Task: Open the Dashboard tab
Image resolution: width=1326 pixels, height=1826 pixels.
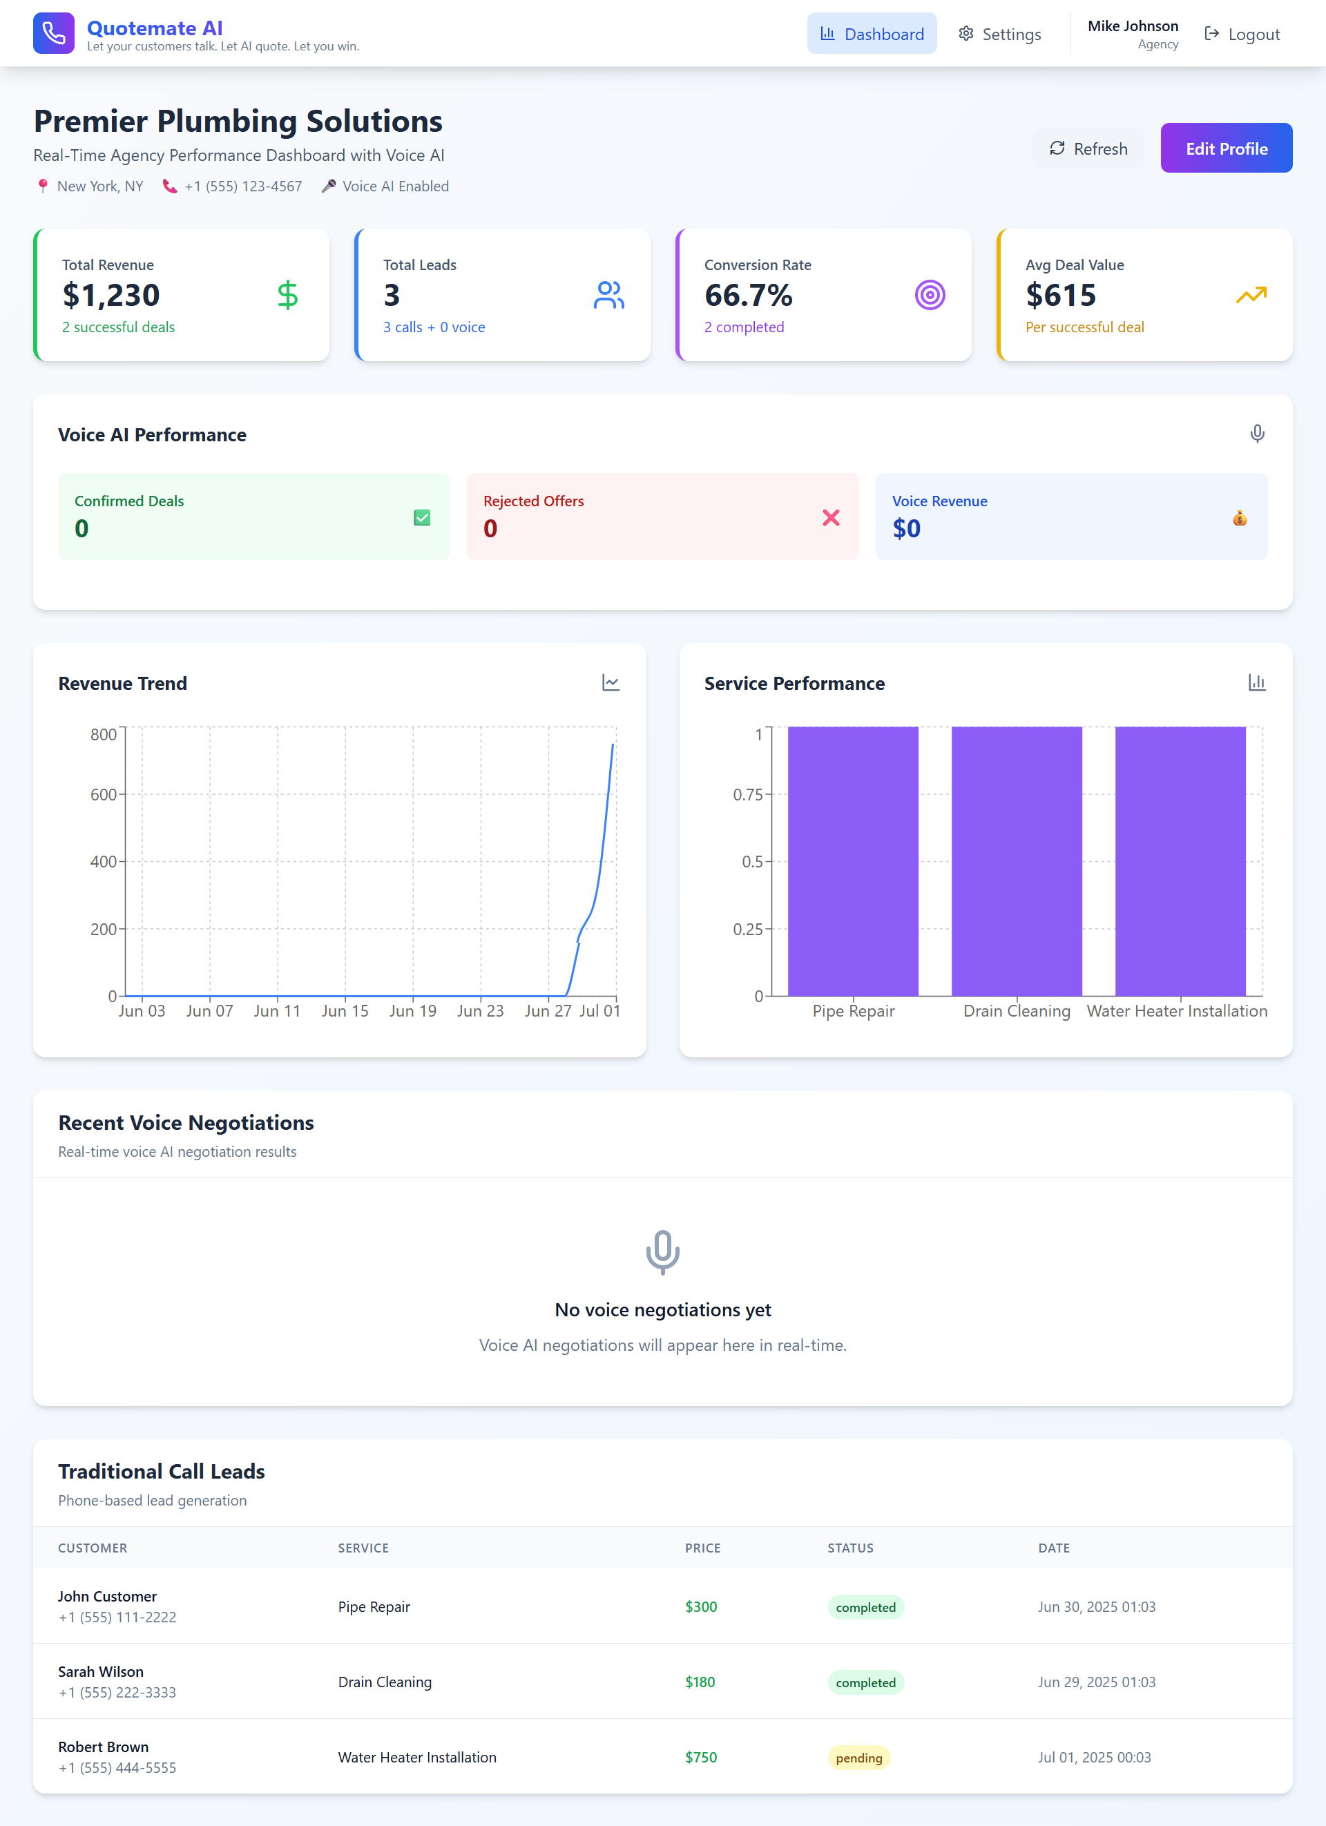Action: (871, 34)
